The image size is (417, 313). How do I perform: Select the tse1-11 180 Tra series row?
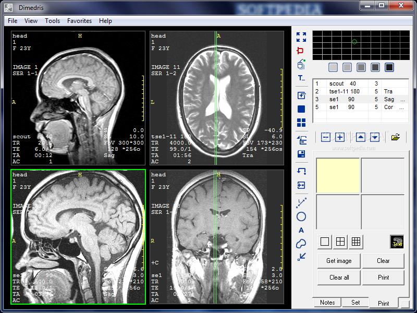click(361, 91)
